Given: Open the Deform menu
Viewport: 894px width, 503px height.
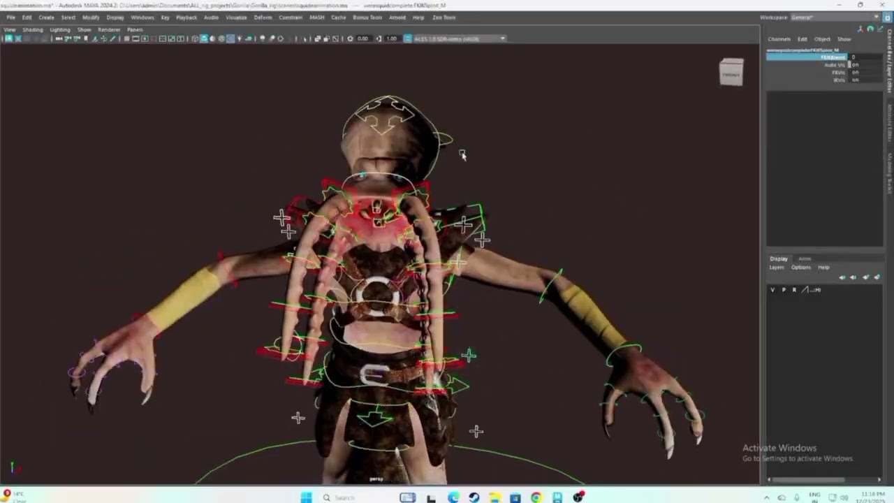Looking at the screenshot, I should coord(263,17).
